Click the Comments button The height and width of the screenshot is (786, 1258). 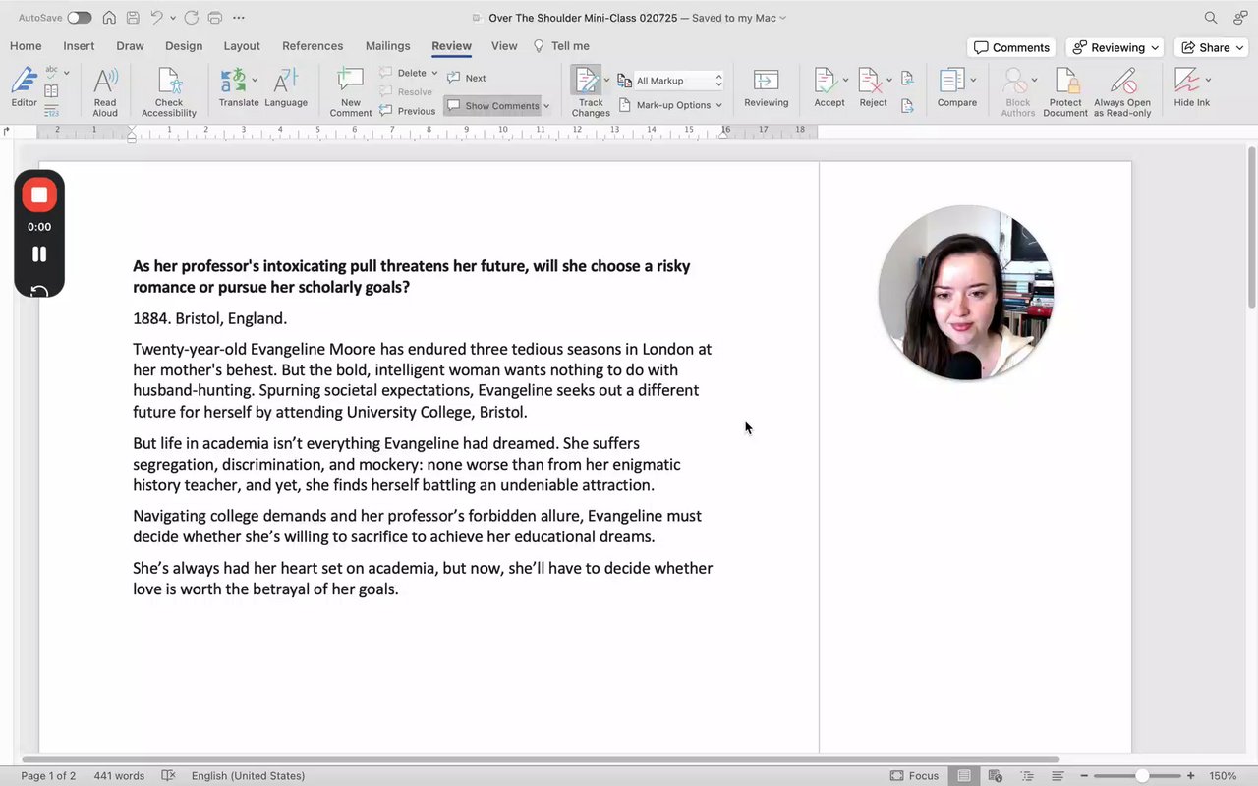1011,47
